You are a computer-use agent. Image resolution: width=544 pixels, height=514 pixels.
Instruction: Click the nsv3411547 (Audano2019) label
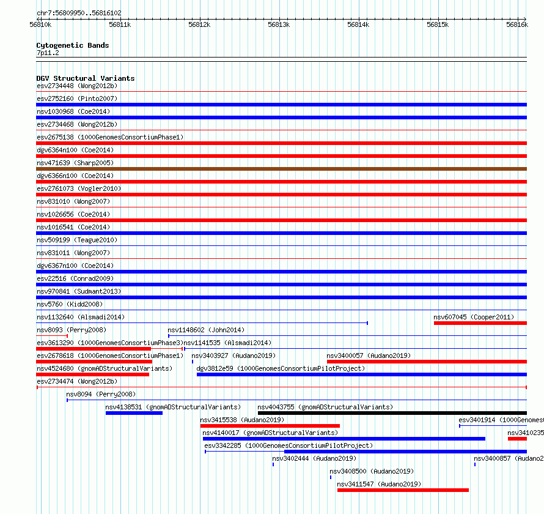coord(379,484)
